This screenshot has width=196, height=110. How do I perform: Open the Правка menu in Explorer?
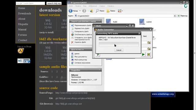pos(78,6)
